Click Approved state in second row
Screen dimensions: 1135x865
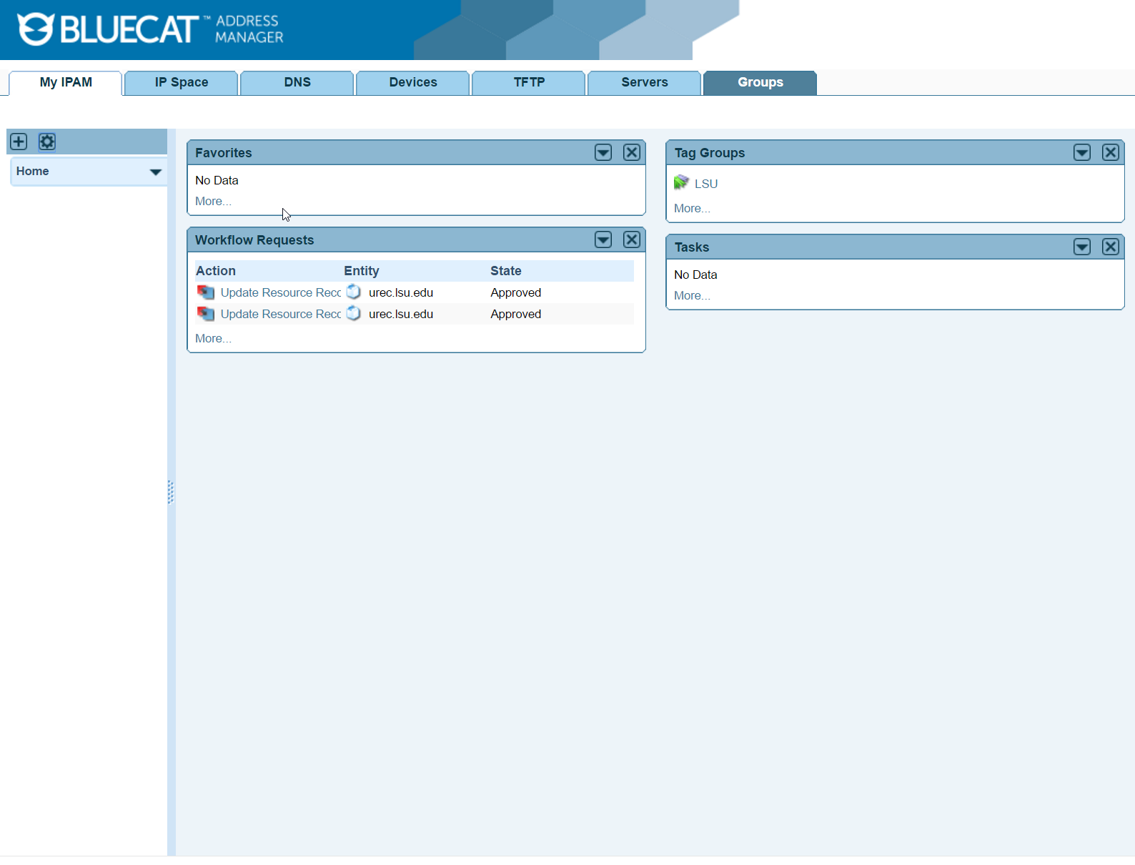pos(516,314)
